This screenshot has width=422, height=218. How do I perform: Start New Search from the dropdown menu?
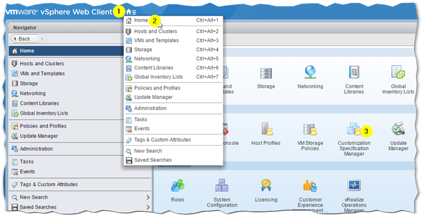pos(173,151)
